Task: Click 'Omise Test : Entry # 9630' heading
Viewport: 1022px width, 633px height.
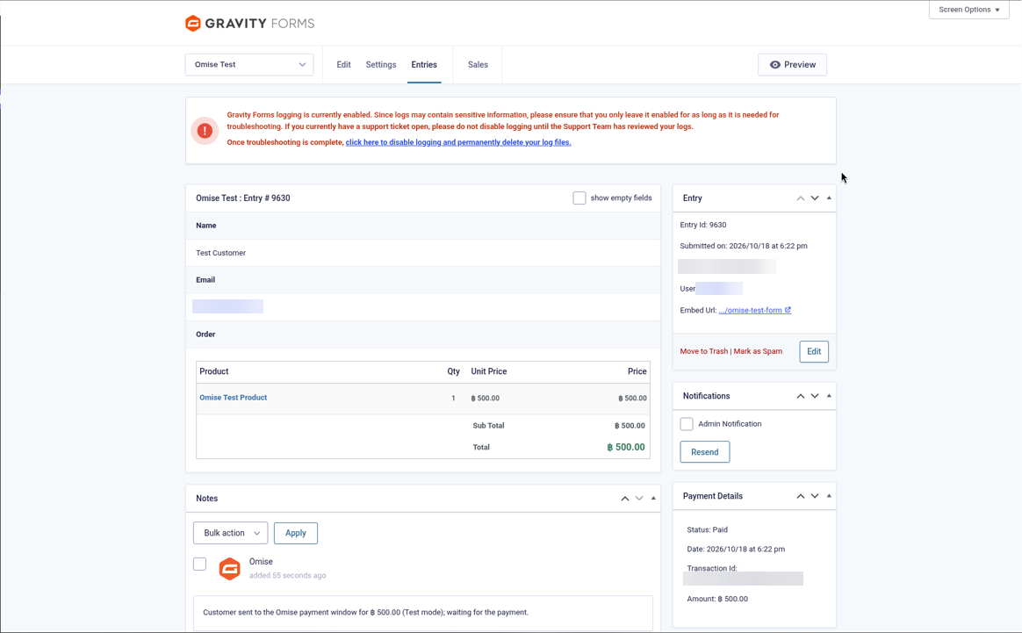Action: (243, 198)
